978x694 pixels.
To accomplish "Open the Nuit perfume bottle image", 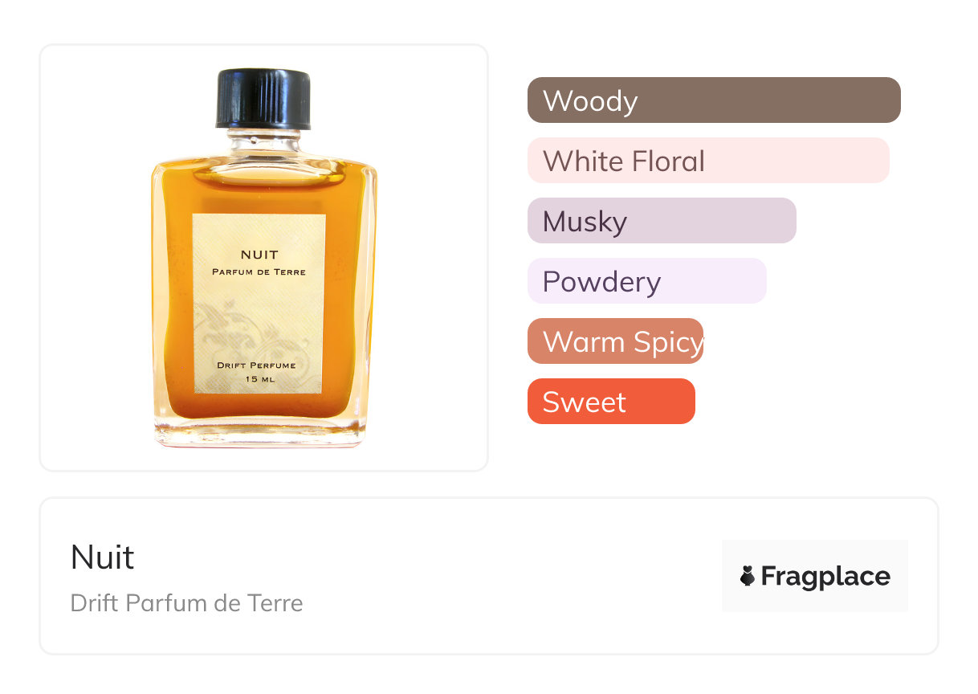I will coord(263,259).
